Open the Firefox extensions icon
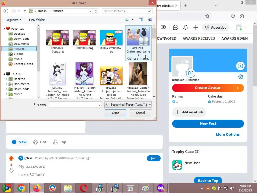 242,16
